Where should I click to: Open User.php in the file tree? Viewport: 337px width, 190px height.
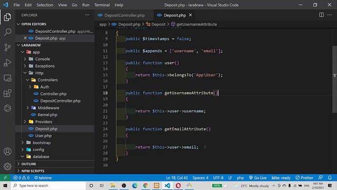click(43, 136)
